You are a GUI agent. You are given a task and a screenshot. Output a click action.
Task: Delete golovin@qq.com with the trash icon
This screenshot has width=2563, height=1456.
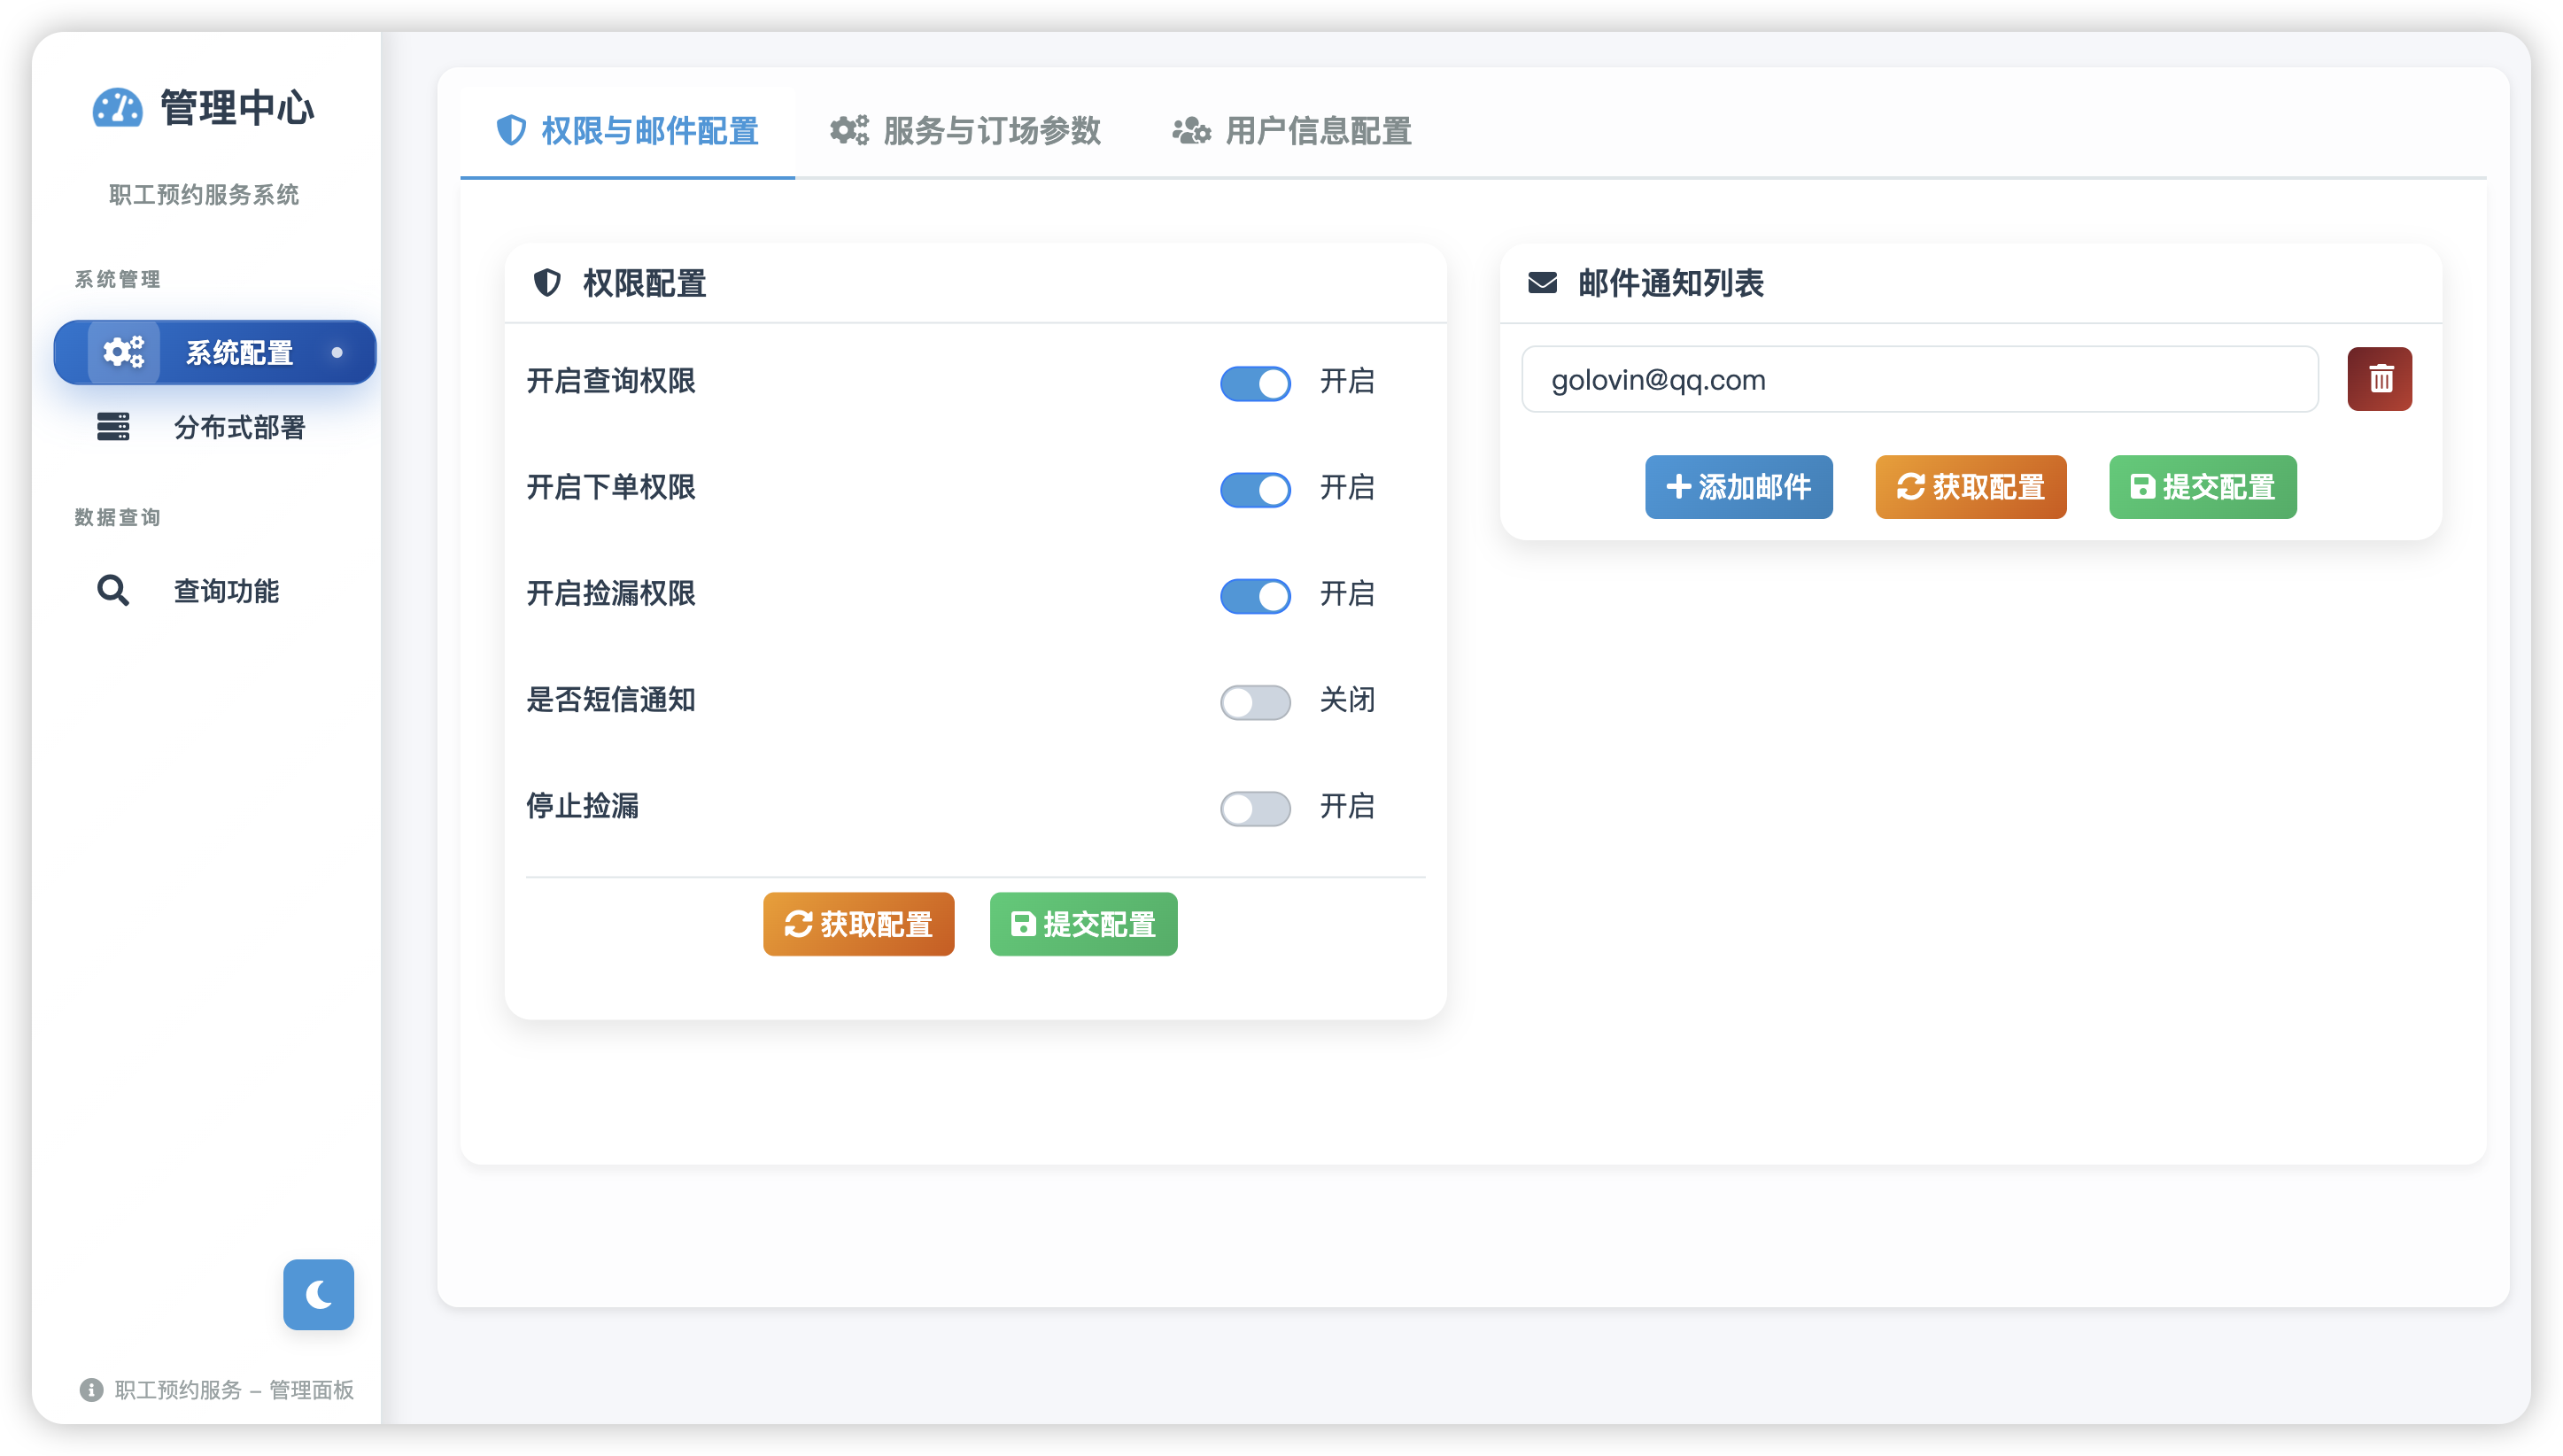click(2379, 379)
